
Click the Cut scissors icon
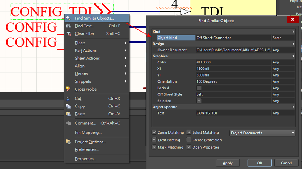[68, 98]
